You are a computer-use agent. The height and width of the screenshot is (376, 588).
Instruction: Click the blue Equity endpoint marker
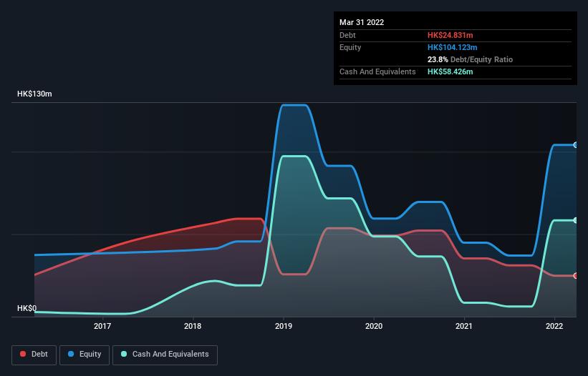576,145
